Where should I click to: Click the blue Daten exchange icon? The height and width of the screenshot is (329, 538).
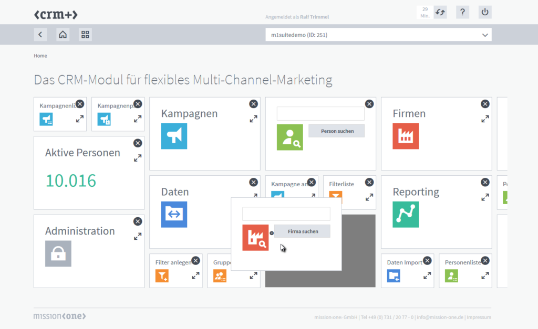(x=174, y=214)
